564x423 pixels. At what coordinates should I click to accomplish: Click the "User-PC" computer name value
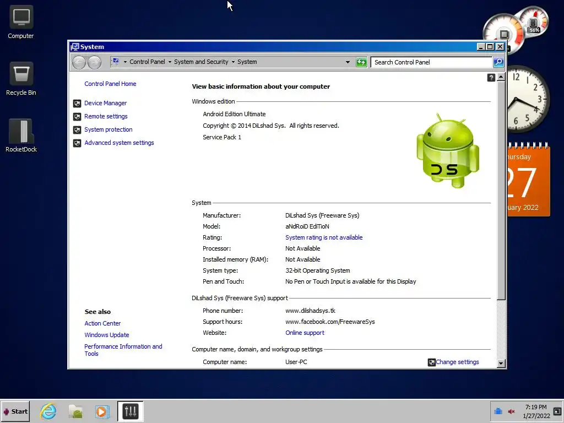[296, 362]
